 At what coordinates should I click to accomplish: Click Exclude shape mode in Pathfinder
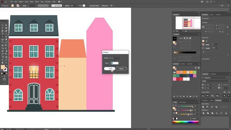click(217, 107)
